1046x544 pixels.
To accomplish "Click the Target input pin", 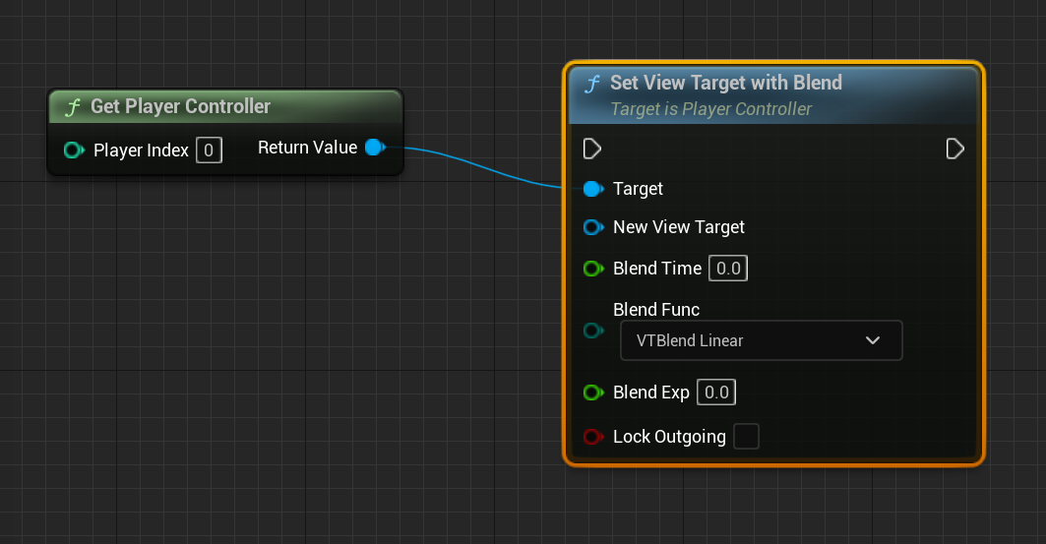I will tap(592, 189).
